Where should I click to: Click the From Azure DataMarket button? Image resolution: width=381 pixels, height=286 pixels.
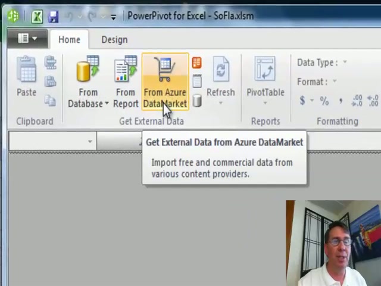(x=165, y=82)
